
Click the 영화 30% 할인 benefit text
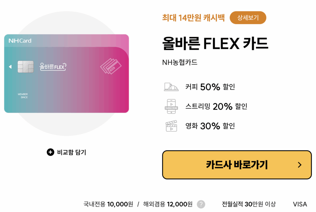coord(210,126)
